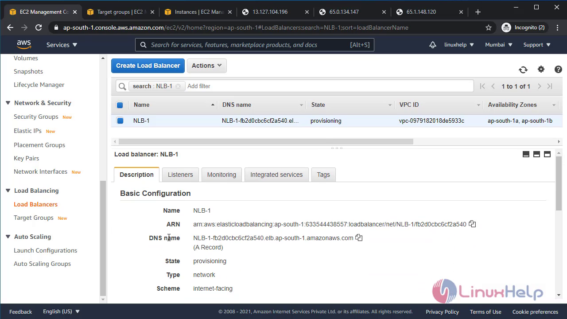The width and height of the screenshot is (567, 319).
Task: Switch to the Integrated services tab
Action: [276, 175]
